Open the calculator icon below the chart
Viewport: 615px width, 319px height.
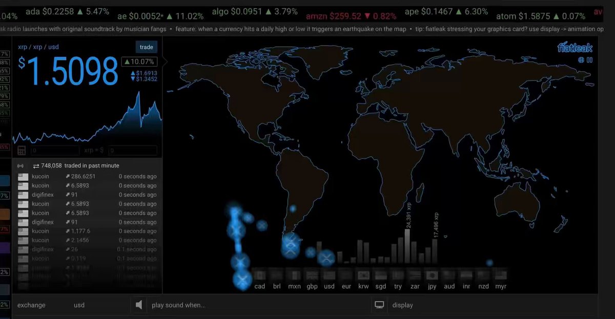pos(22,151)
